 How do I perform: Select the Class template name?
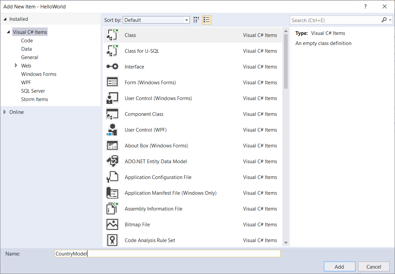(x=130, y=35)
